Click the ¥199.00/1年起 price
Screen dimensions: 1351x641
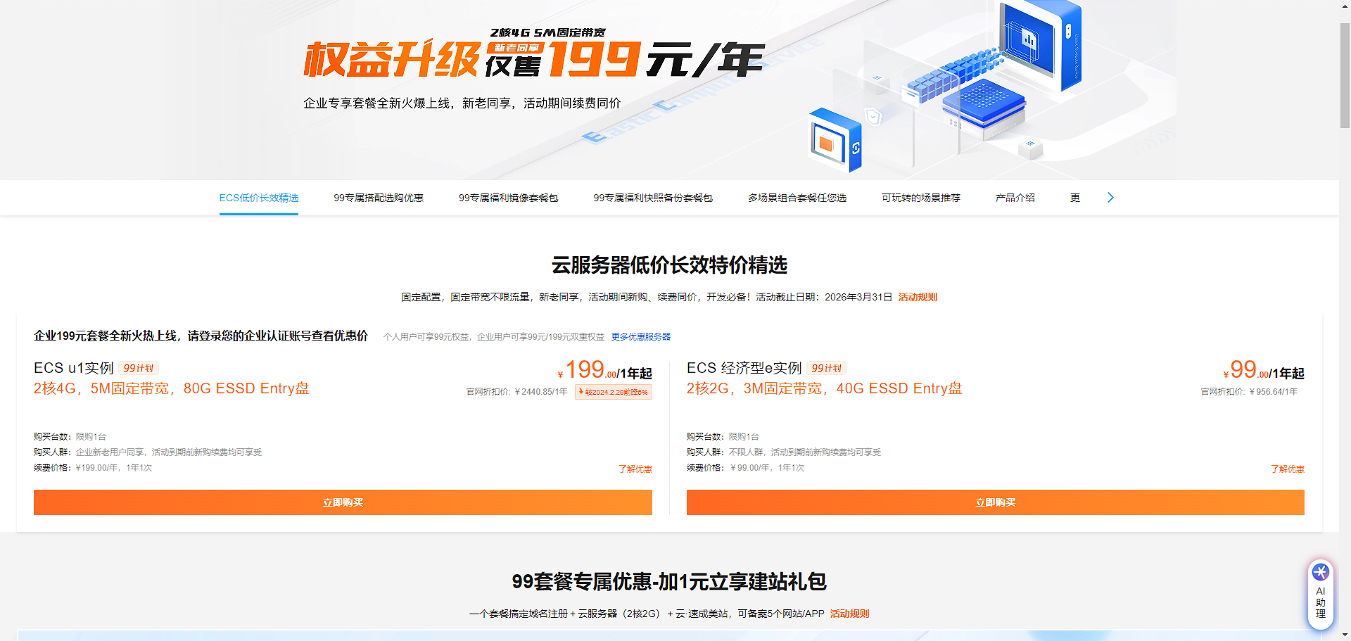604,370
